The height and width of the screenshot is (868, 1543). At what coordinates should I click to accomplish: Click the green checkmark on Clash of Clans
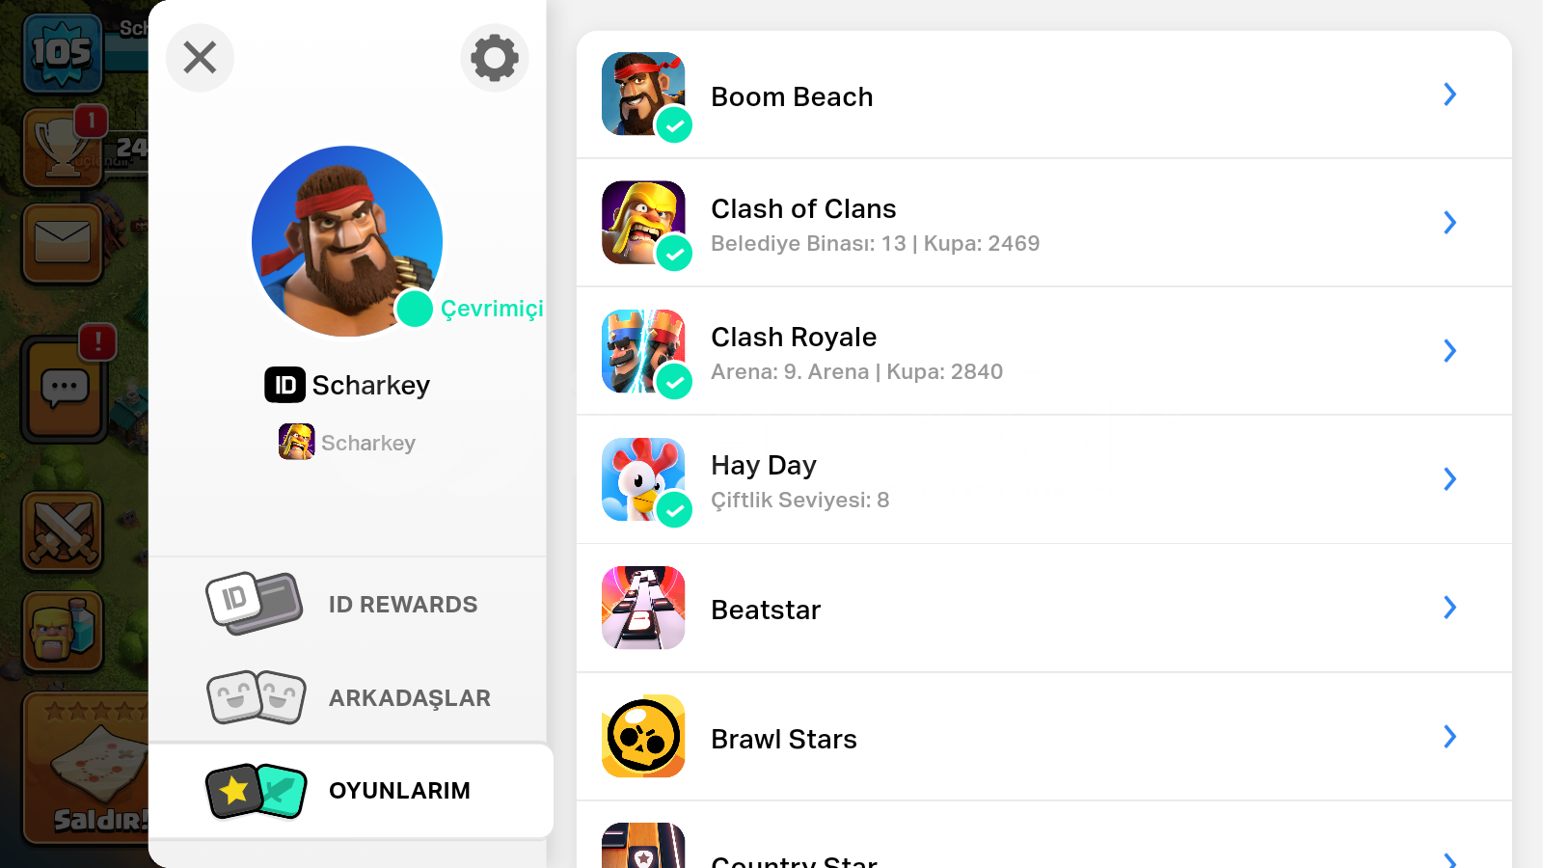(674, 254)
